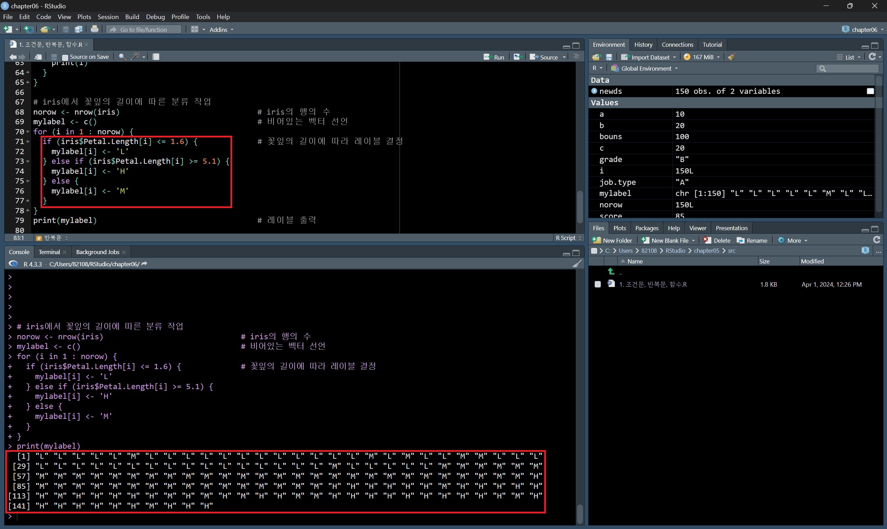This screenshot has height=529, width=887.
Task: Click the code tools magic wand icon
Action: point(136,57)
